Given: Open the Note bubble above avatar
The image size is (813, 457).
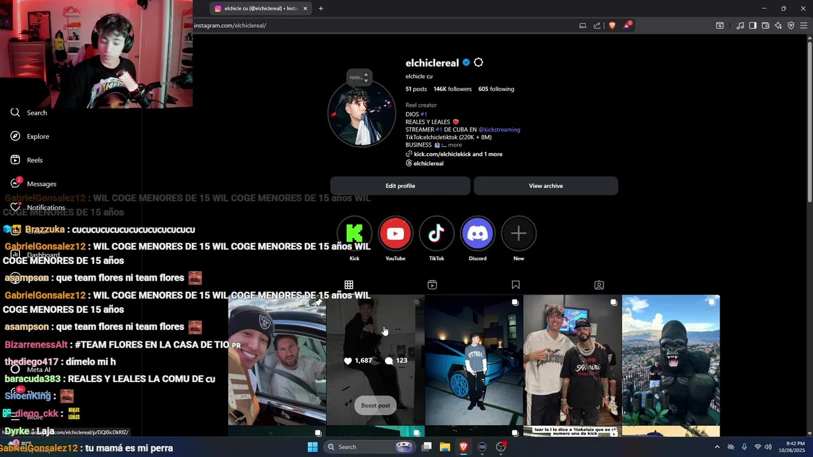Looking at the screenshot, I should 359,77.
